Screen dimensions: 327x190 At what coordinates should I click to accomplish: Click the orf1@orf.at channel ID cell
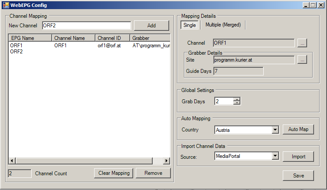(x=109, y=46)
